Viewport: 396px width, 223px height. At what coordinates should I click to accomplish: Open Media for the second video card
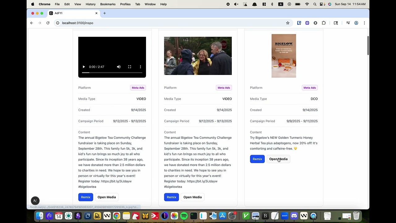pyautogui.click(x=192, y=197)
